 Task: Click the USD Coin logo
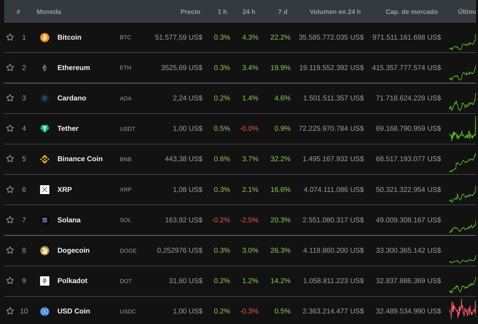pyautogui.click(x=44, y=311)
